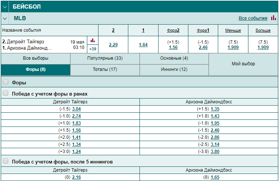
Task: Switch to Все выборы tab
Action: coord(35,58)
